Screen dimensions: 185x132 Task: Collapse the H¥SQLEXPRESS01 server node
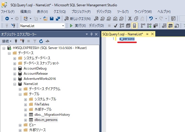tap(4, 48)
